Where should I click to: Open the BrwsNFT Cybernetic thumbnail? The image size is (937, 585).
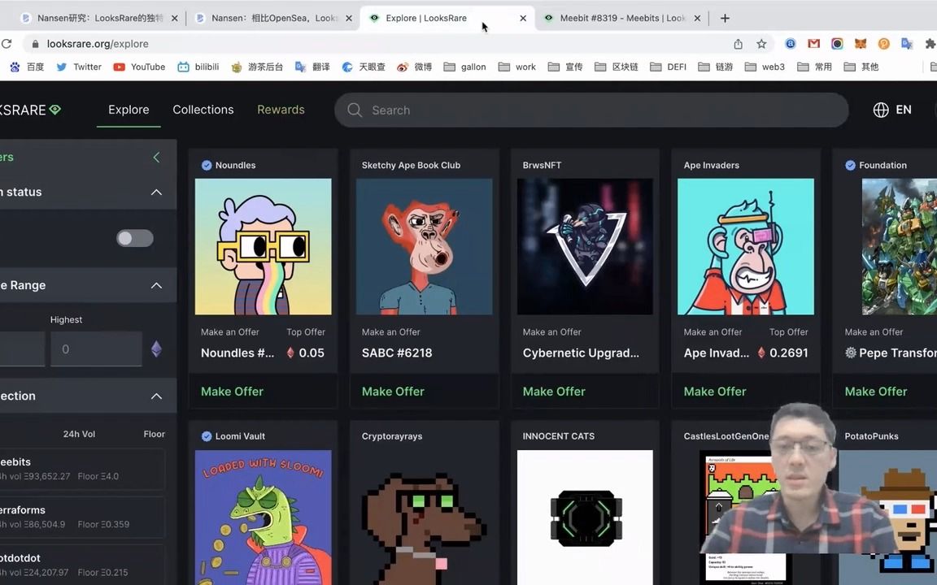point(585,246)
